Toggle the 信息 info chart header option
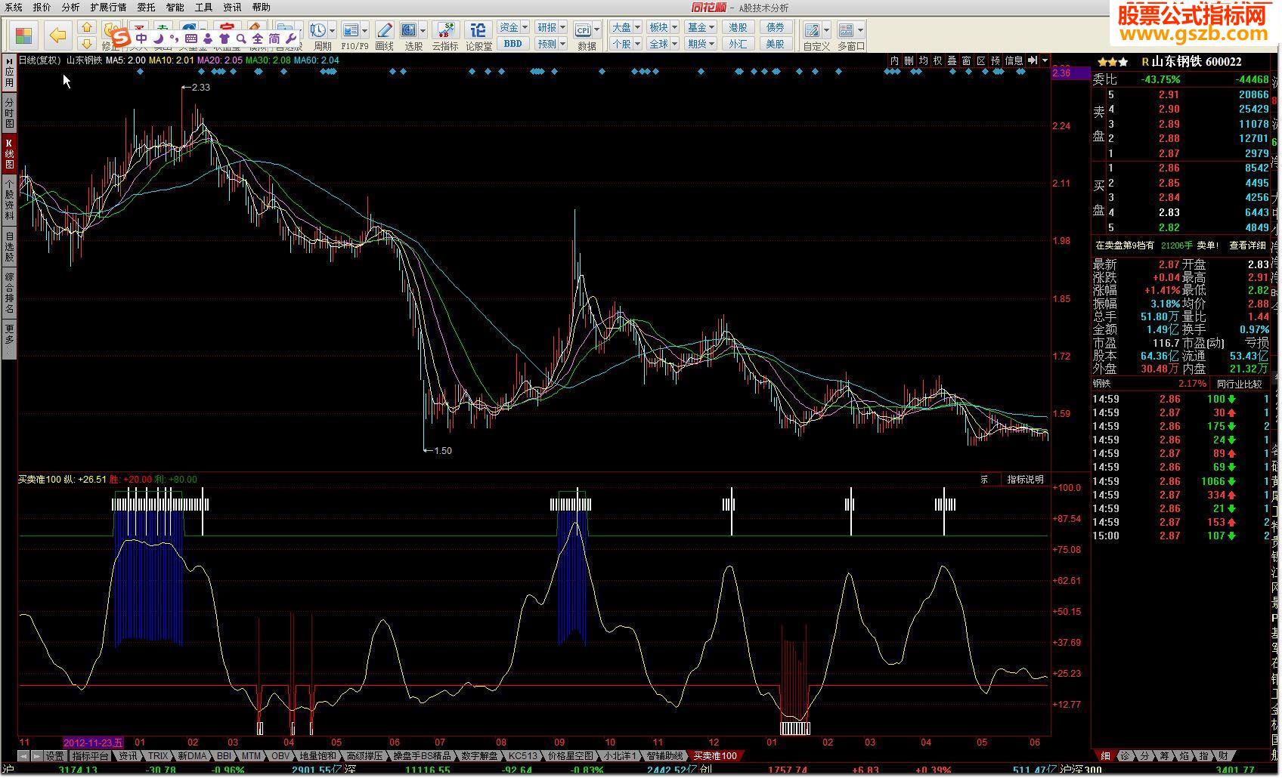The width and height of the screenshot is (1282, 778). tap(1014, 60)
